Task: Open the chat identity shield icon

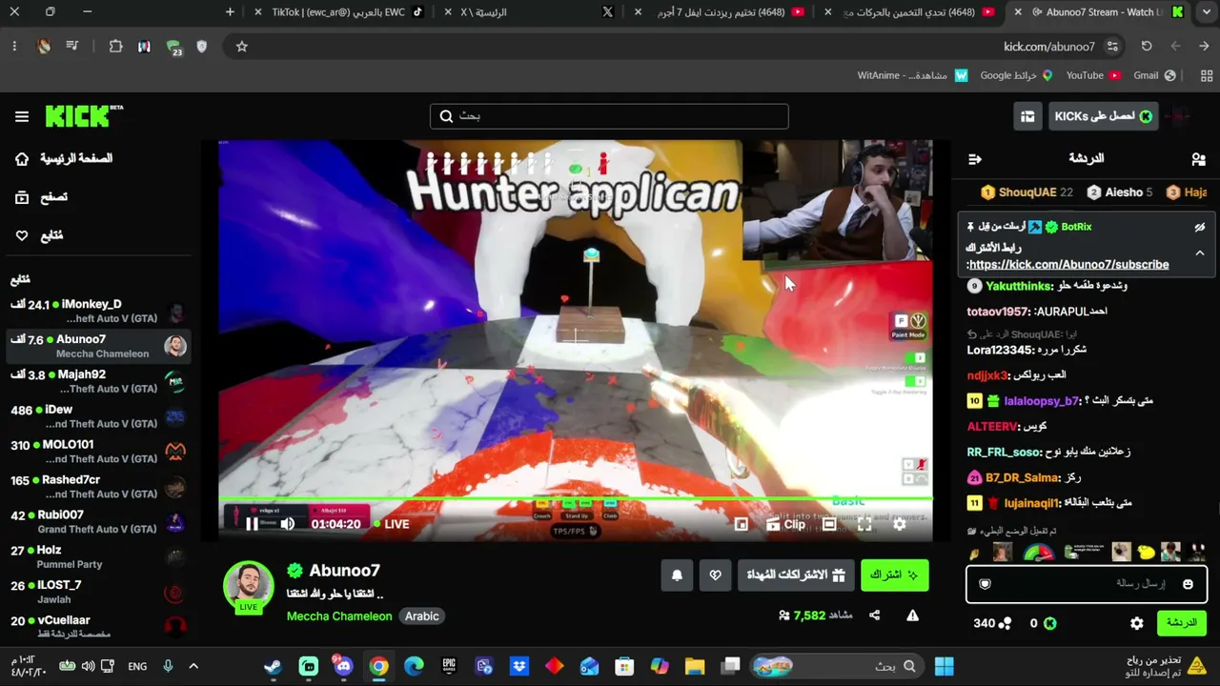Action: click(x=986, y=584)
